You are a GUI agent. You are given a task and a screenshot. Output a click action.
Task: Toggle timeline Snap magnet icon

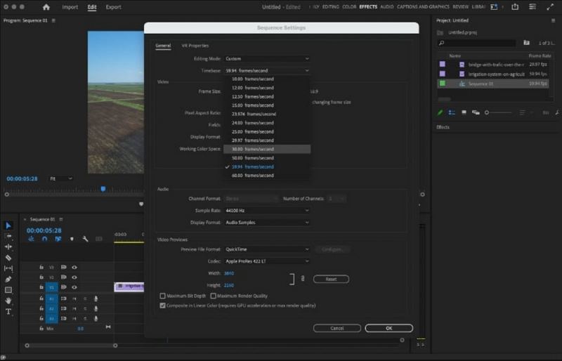point(44,239)
